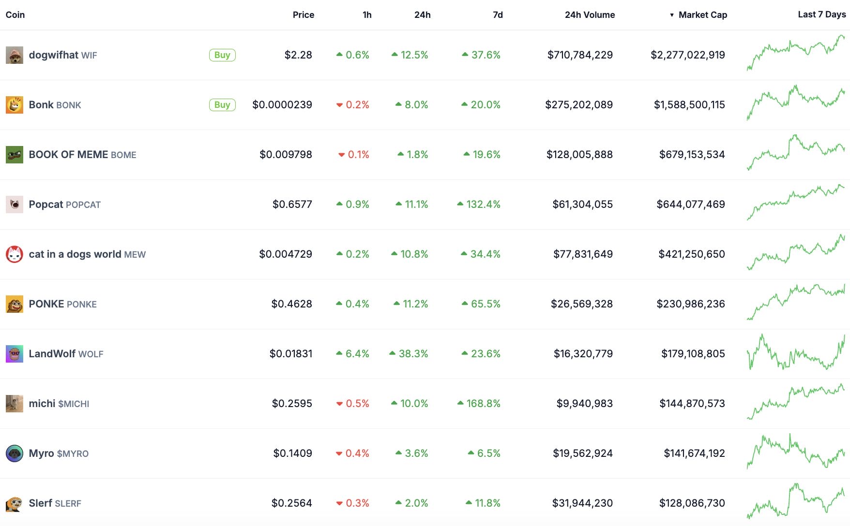
Task: Select the cat in a dogs world icon
Action: click(15, 254)
